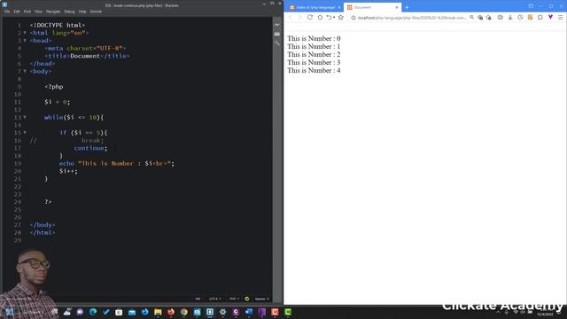This screenshot has height=319, width=567.
Task: Collapse the while loop fold arrow on line 13
Action: click(25, 117)
